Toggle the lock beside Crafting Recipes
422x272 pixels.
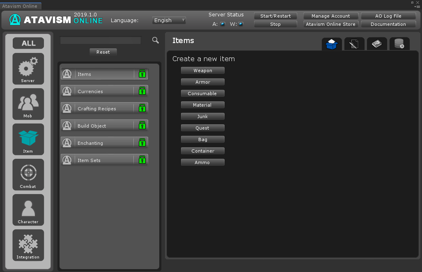142,108
